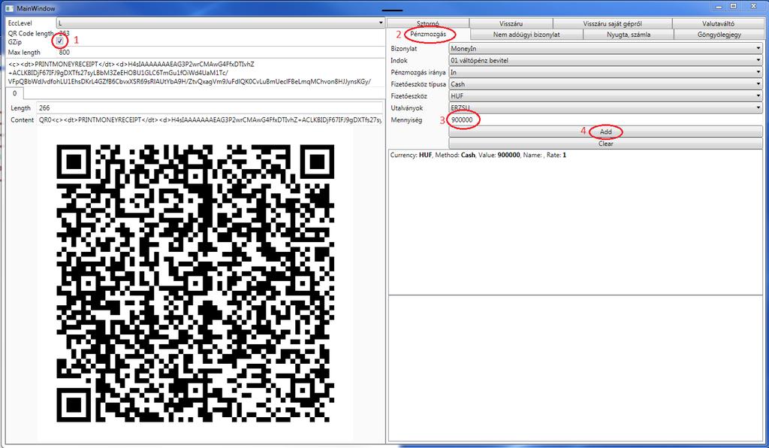This screenshot has height=448, width=769.
Task: Click the Fizetőeszköz típusa label
Action: point(418,84)
